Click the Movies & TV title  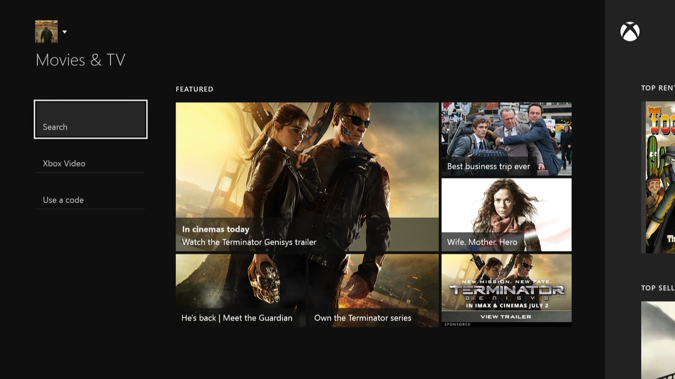click(80, 60)
